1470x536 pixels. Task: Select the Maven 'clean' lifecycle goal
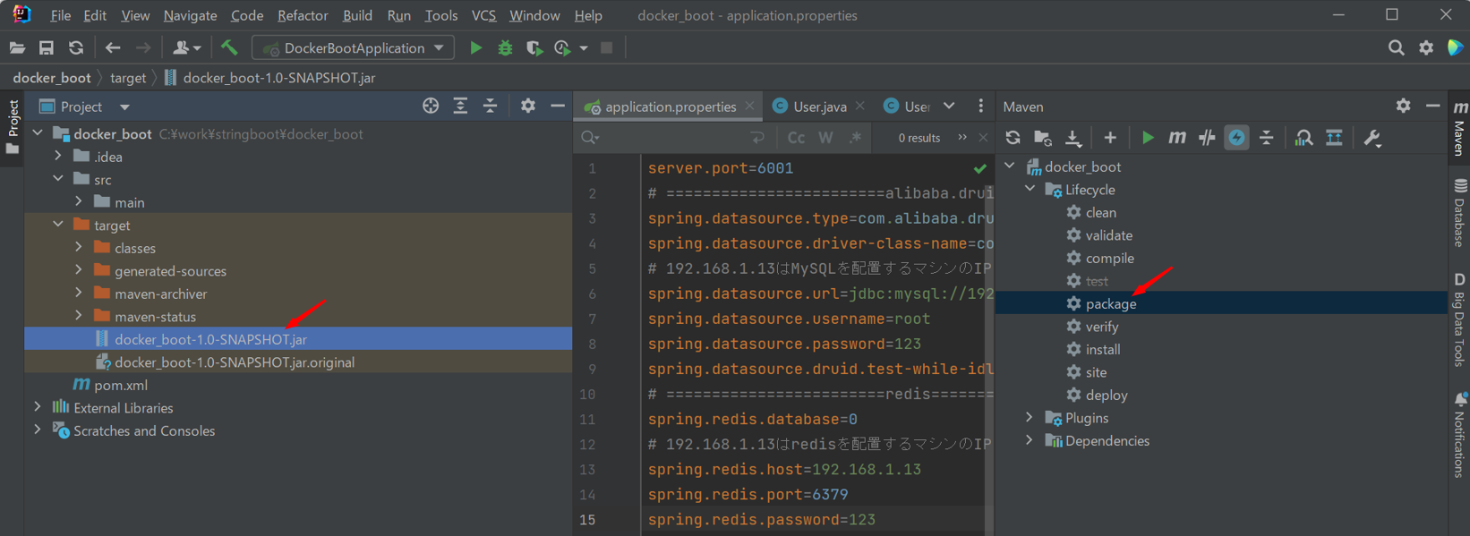[1100, 212]
